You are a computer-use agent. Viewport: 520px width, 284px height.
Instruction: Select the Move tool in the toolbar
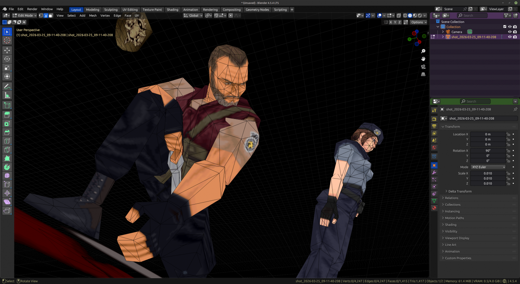coord(7,50)
